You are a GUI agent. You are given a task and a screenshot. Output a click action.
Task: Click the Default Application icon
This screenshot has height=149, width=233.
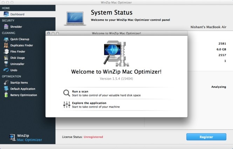pos(6,89)
